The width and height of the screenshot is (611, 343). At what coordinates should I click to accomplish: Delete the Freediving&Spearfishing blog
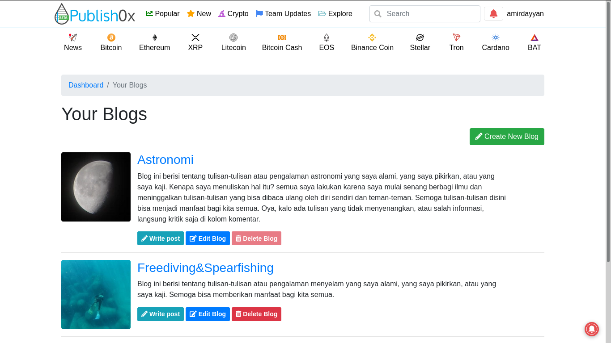click(x=256, y=314)
